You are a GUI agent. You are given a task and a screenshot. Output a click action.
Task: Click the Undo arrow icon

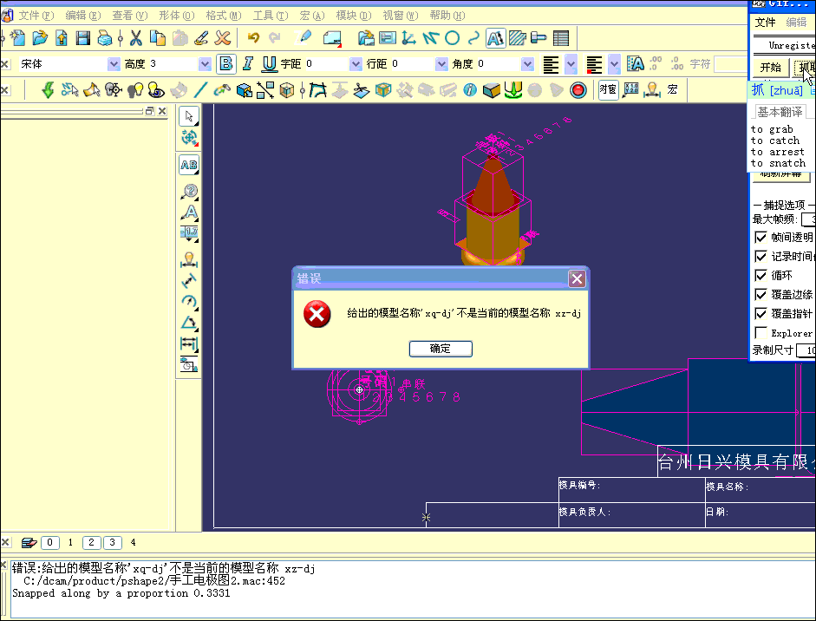253,38
